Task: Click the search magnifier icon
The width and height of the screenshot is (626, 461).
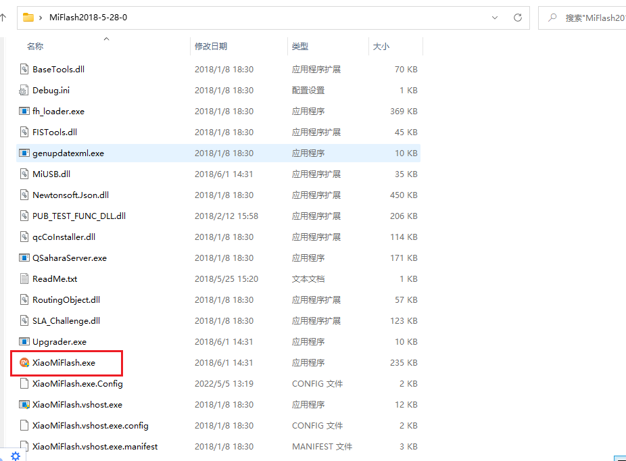Action: [x=552, y=18]
